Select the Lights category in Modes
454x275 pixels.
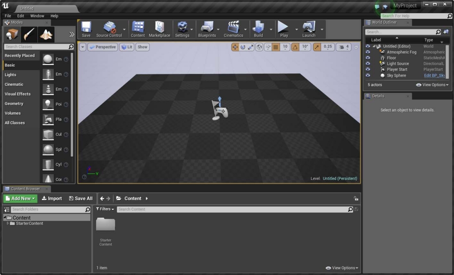(11, 74)
